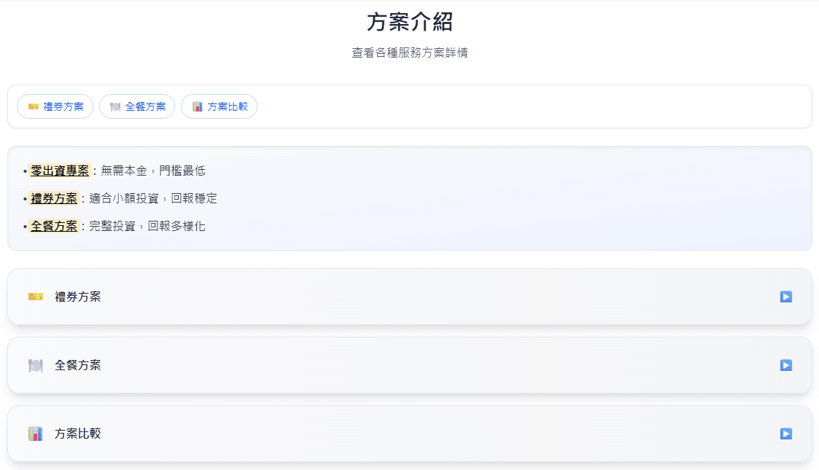Open the highlighted 禮券方案 link in the summary
Screen dimensions: 819x470
(54, 198)
